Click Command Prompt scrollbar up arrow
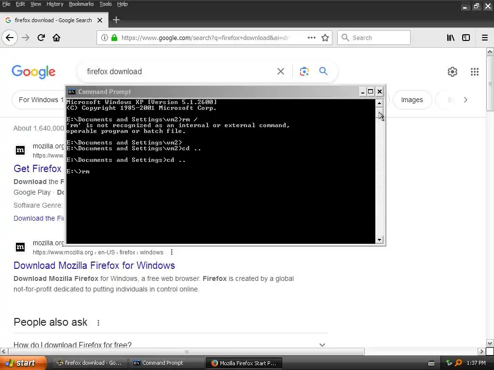Image resolution: width=494 pixels, height=370 pixels. [379, 103]
